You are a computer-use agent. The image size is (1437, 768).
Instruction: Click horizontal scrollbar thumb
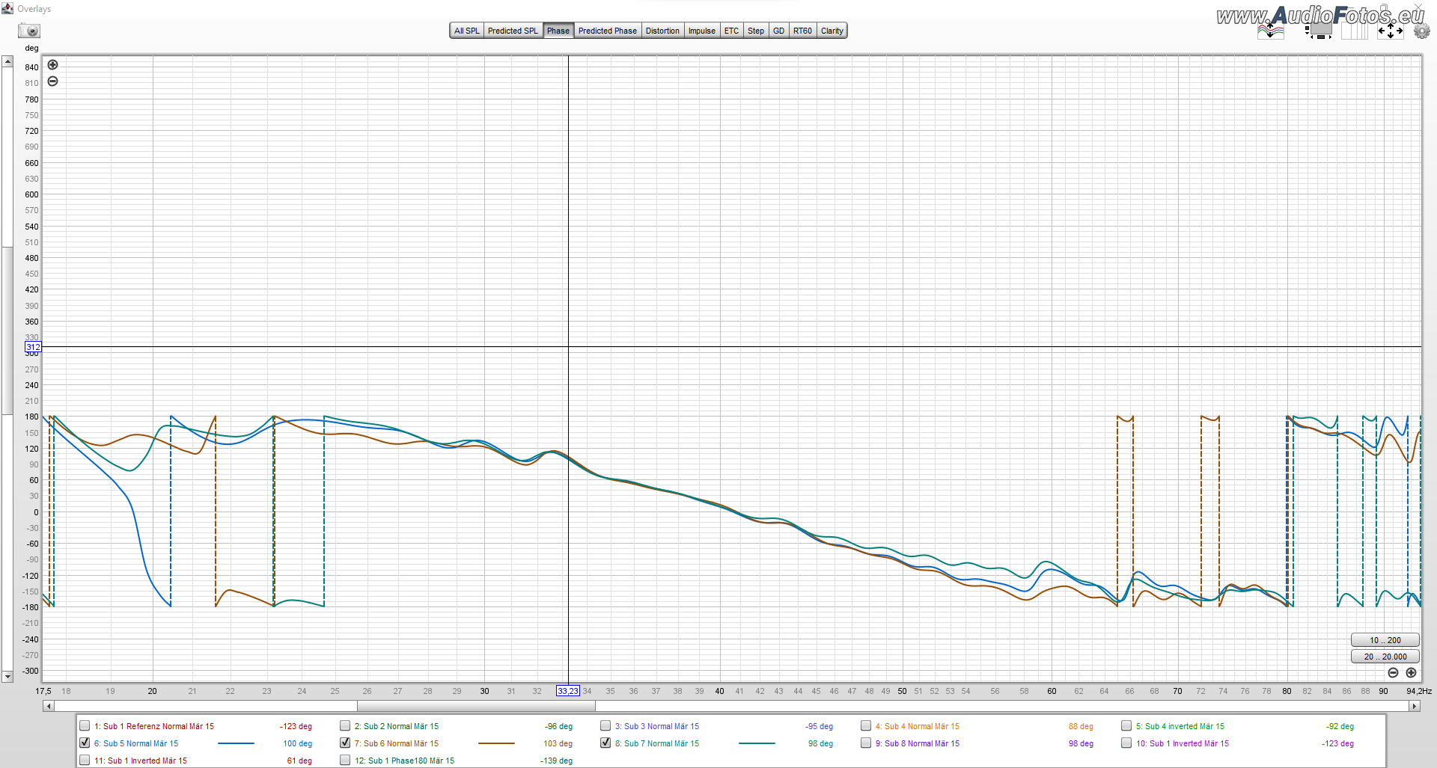(476, 706)
